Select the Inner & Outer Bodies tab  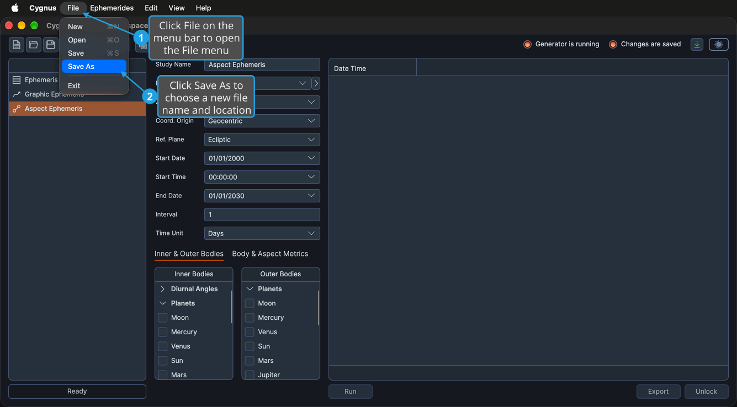point(189,254)
